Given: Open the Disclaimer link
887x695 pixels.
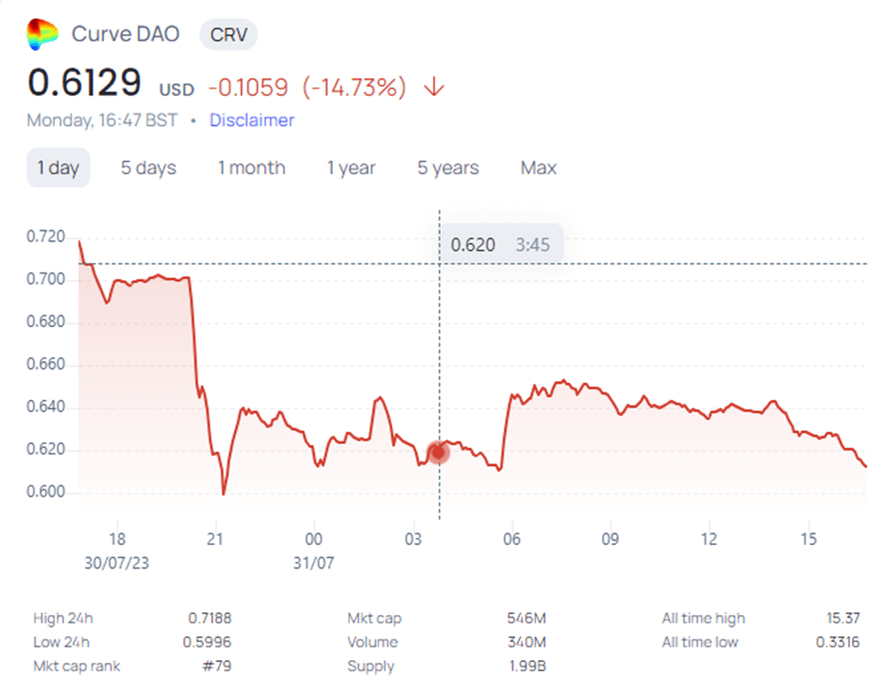Looking at the screenshot, I should click(252, 120).
